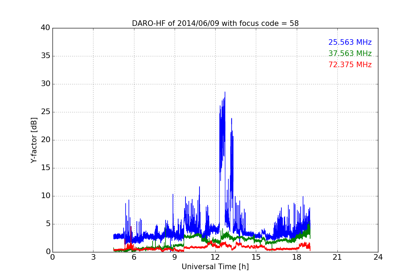Click the y-axis tick label '25'
The width and height of the screenshot is (420, 280).
pyautogui.click(x=45, y=112)
